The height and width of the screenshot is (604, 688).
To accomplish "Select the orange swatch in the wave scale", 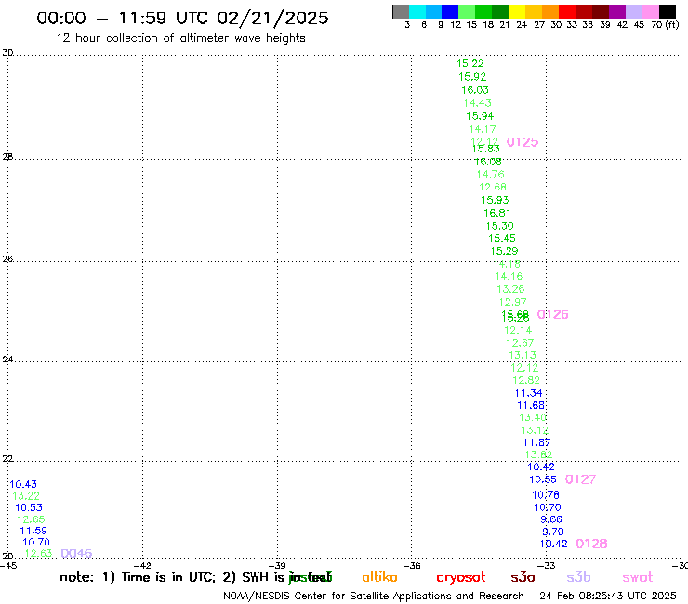I will point(549,11).
